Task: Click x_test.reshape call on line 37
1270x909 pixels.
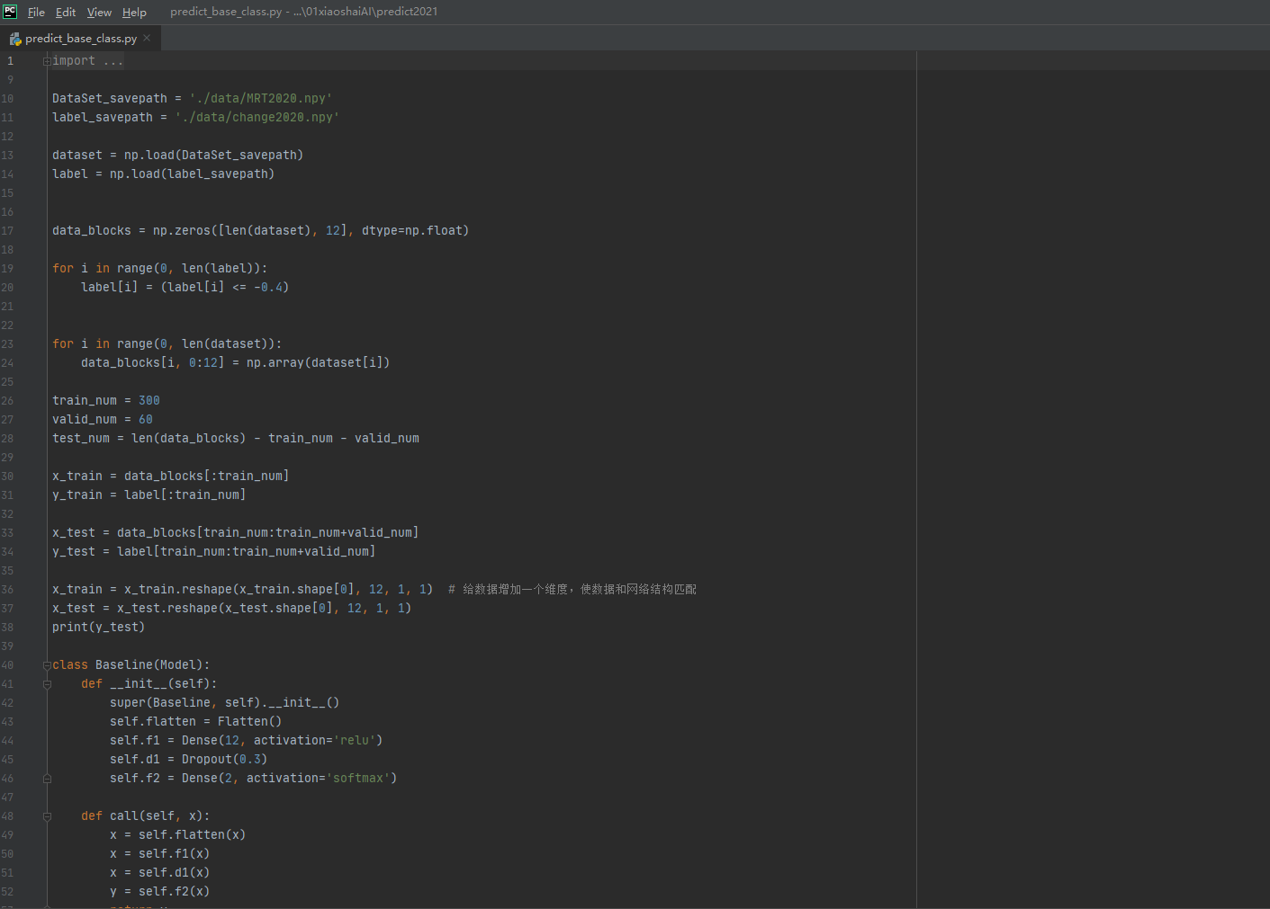Action: (264, 609)
